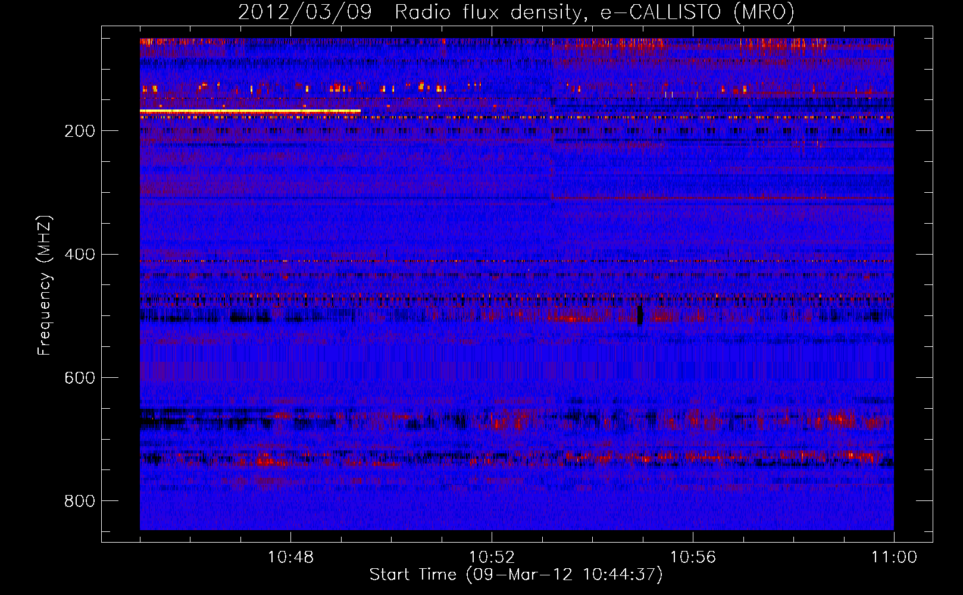The width and height of the screenshot is (963, 595).
Task: Select the Start Time axis caption
Action: (x=516, y=575)
